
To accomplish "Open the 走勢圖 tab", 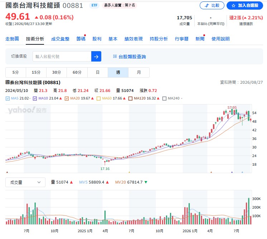I will [x=12, y=39].
